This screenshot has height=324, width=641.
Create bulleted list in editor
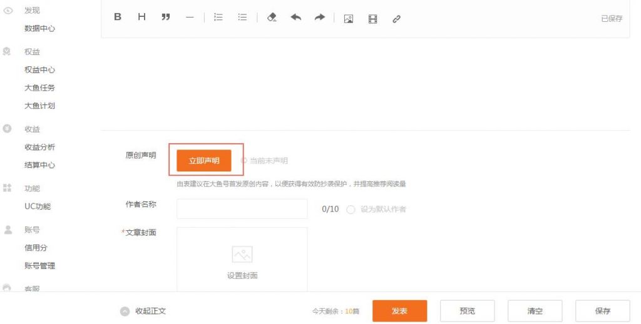coord(242,17)
